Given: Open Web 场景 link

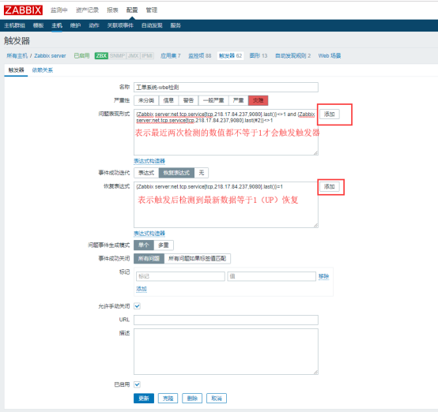Looking at the screenshot, I should (x=330, y=56).
